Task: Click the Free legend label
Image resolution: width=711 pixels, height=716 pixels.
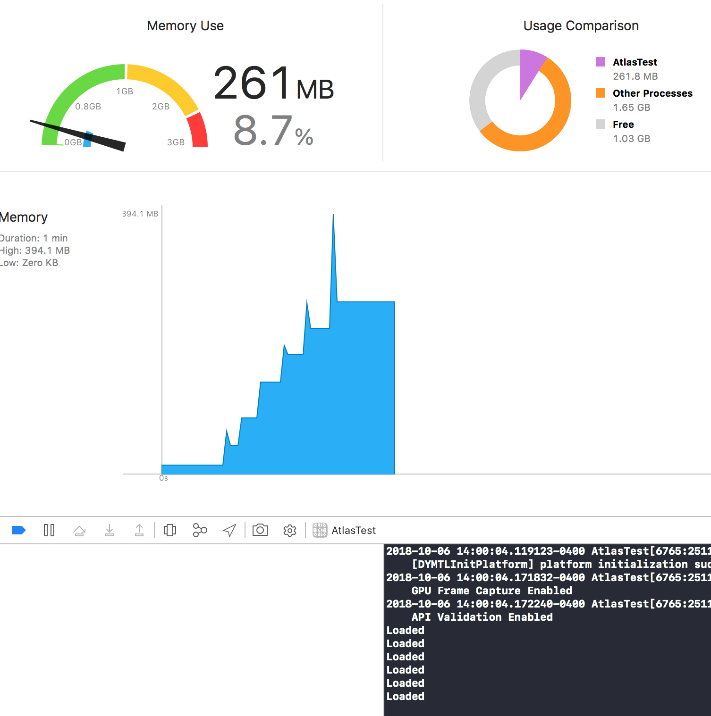Action: (x=623, y=125)
